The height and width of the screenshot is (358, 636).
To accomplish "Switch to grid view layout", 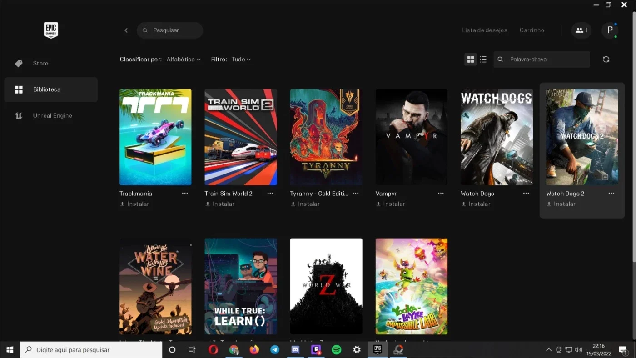I will pyautogui.click(x=471, y=60).
